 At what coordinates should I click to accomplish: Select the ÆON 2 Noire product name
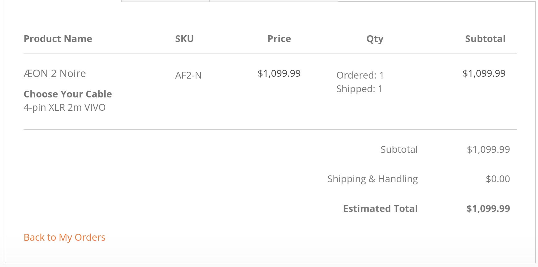[x=55, y=74]
